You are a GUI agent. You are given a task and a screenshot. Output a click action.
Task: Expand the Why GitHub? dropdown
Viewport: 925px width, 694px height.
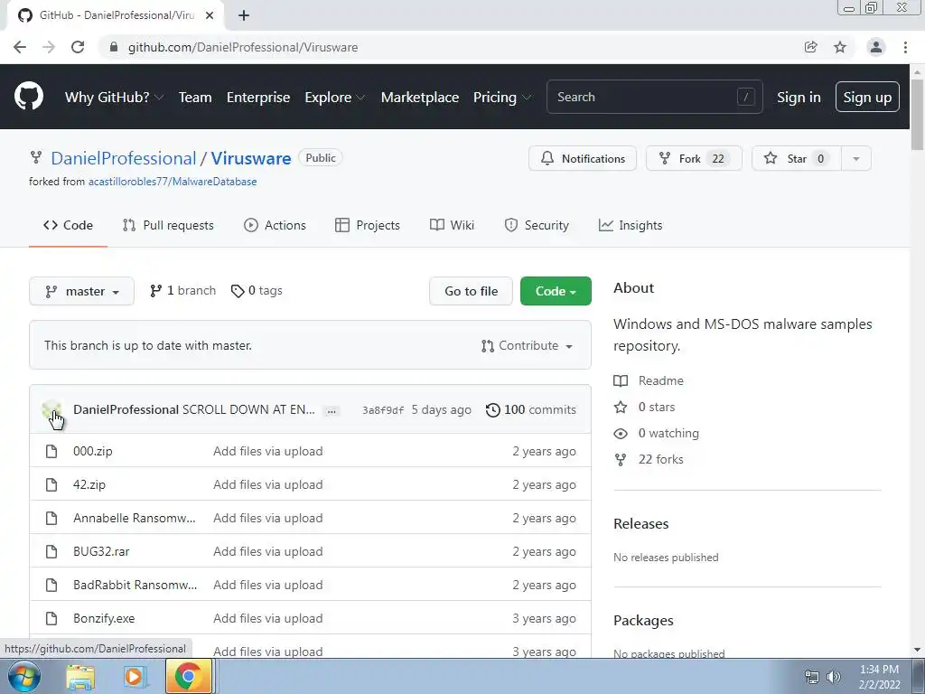coord(114,98)
